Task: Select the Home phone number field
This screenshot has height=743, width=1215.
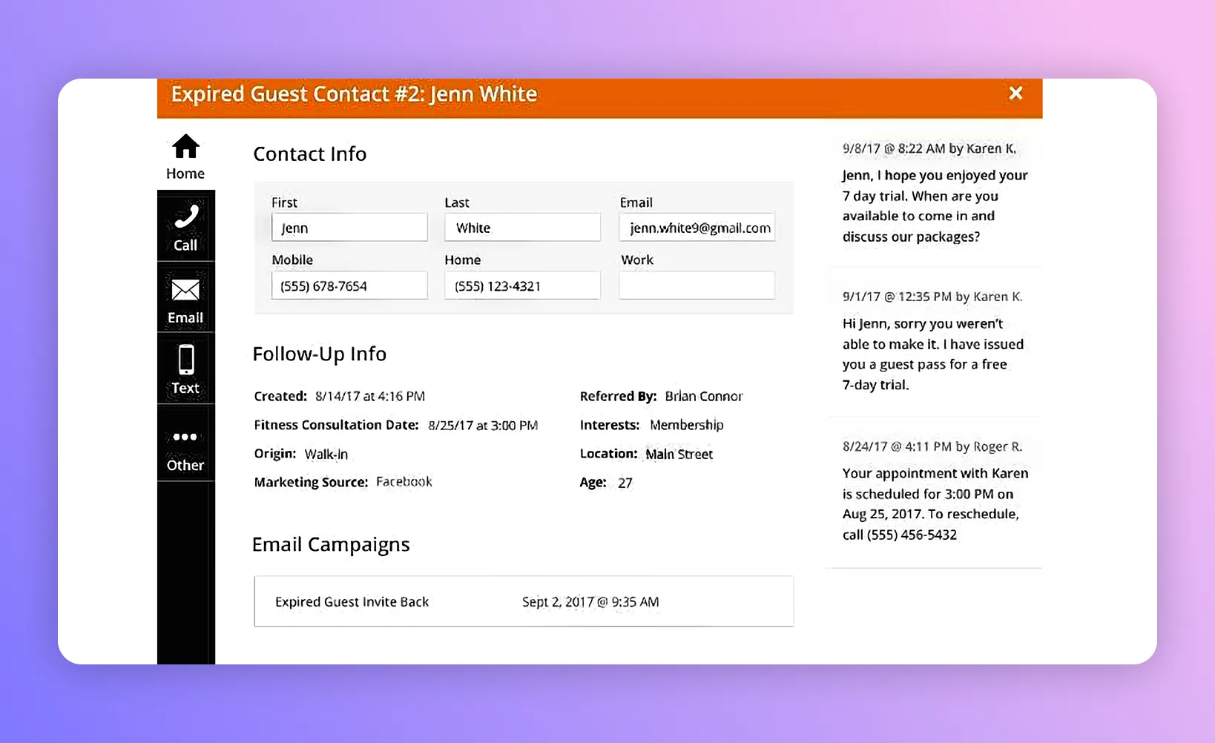Action: [x=522, y=285]
